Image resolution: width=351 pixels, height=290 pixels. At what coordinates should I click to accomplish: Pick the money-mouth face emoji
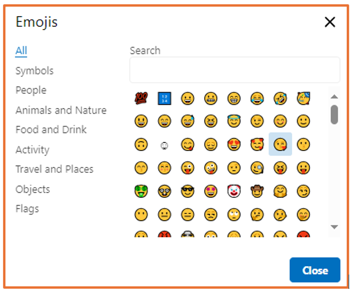(141, 191)
